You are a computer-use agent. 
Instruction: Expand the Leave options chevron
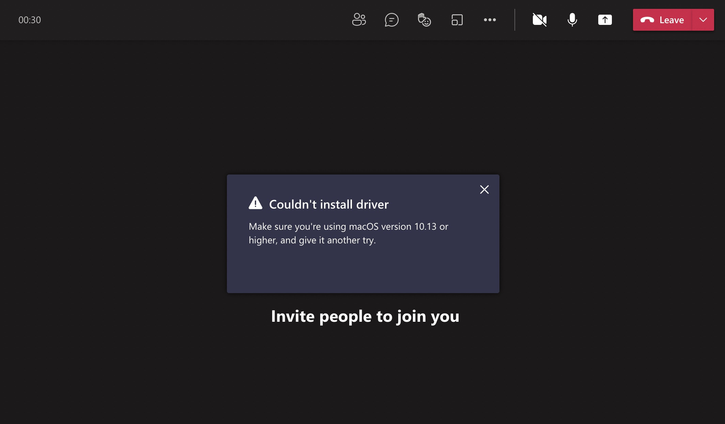pos(703,20)
